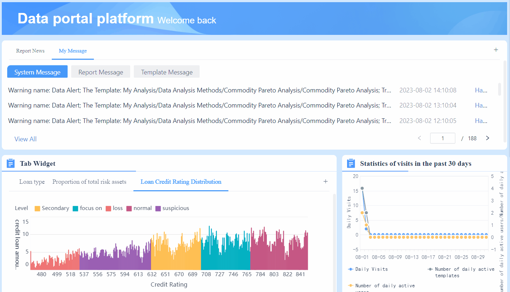Image resolution: width=510 pixels, height=292 pixels.
Task: Click the Tab Widget panel title
Action: [x=38, y=164]
